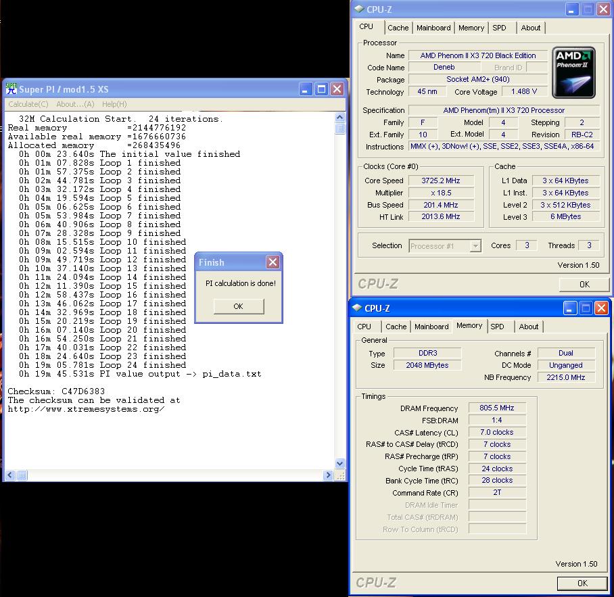The image size is (614, 597).
Task: Open the About...(A) menu in Super PI
Action: pos(75,104)
